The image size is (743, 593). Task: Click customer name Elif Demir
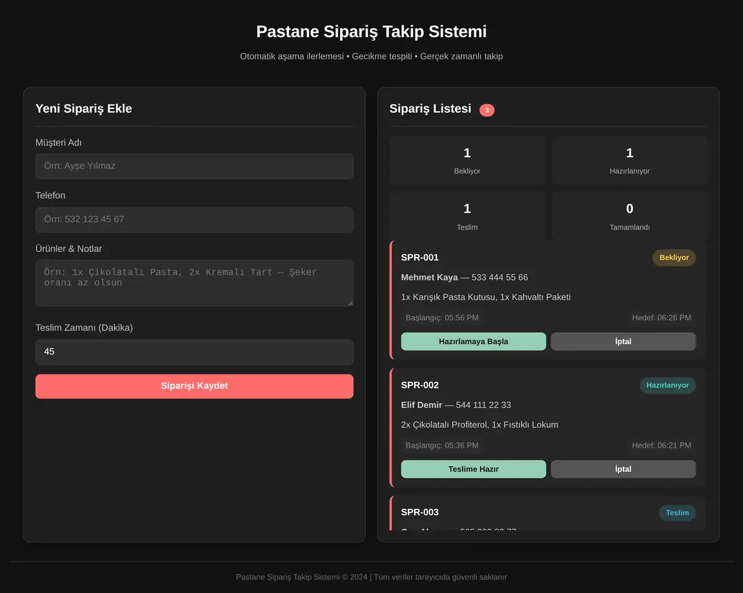[422, 405]
